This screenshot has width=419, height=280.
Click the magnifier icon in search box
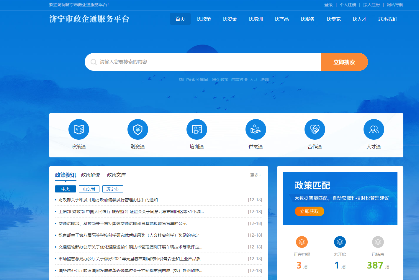[x=94, y=62]
